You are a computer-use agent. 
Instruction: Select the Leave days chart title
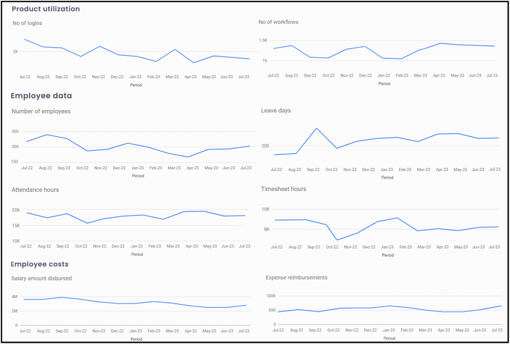tap(276, 111)
